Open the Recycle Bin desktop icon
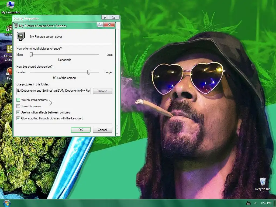 click(263, 184)
